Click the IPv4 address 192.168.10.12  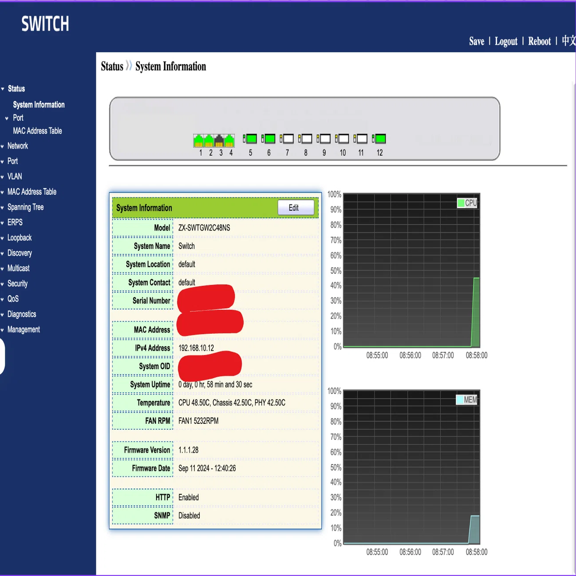[x=196, y=348]
